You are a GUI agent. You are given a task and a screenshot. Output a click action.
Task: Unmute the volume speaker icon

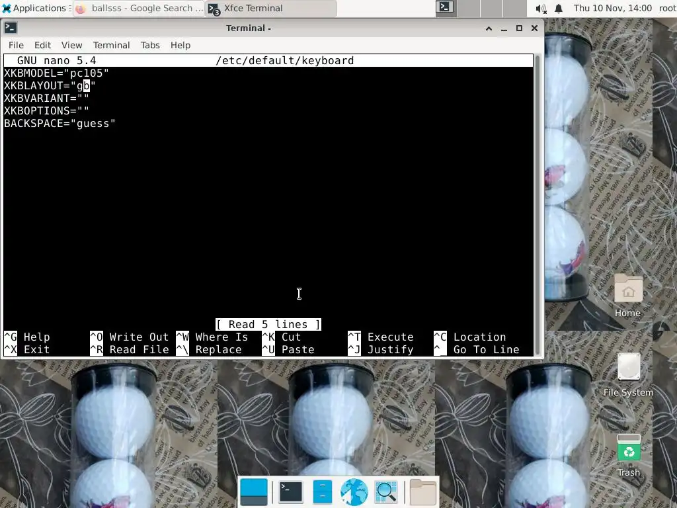tap(541, 8)
